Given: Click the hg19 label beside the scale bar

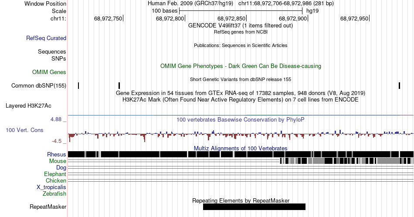Looking at the screenshot, I should 312,11.
